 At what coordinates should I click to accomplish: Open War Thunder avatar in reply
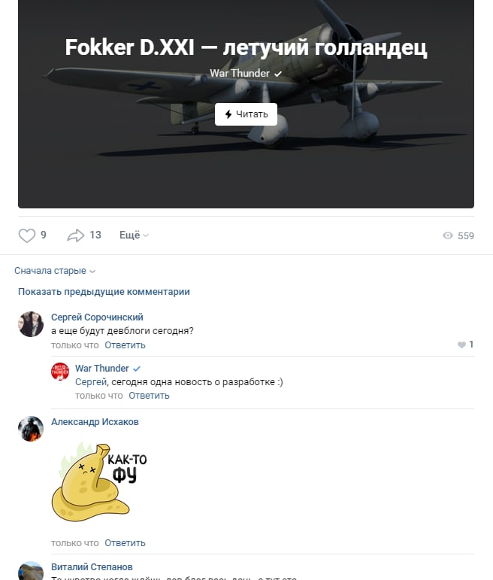[60, 372]
